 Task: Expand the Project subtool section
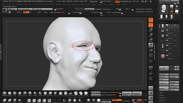[162, 100]
